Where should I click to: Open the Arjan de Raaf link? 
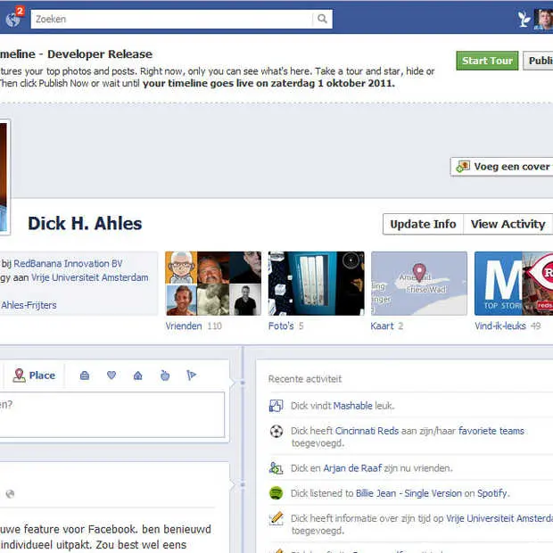352,468
